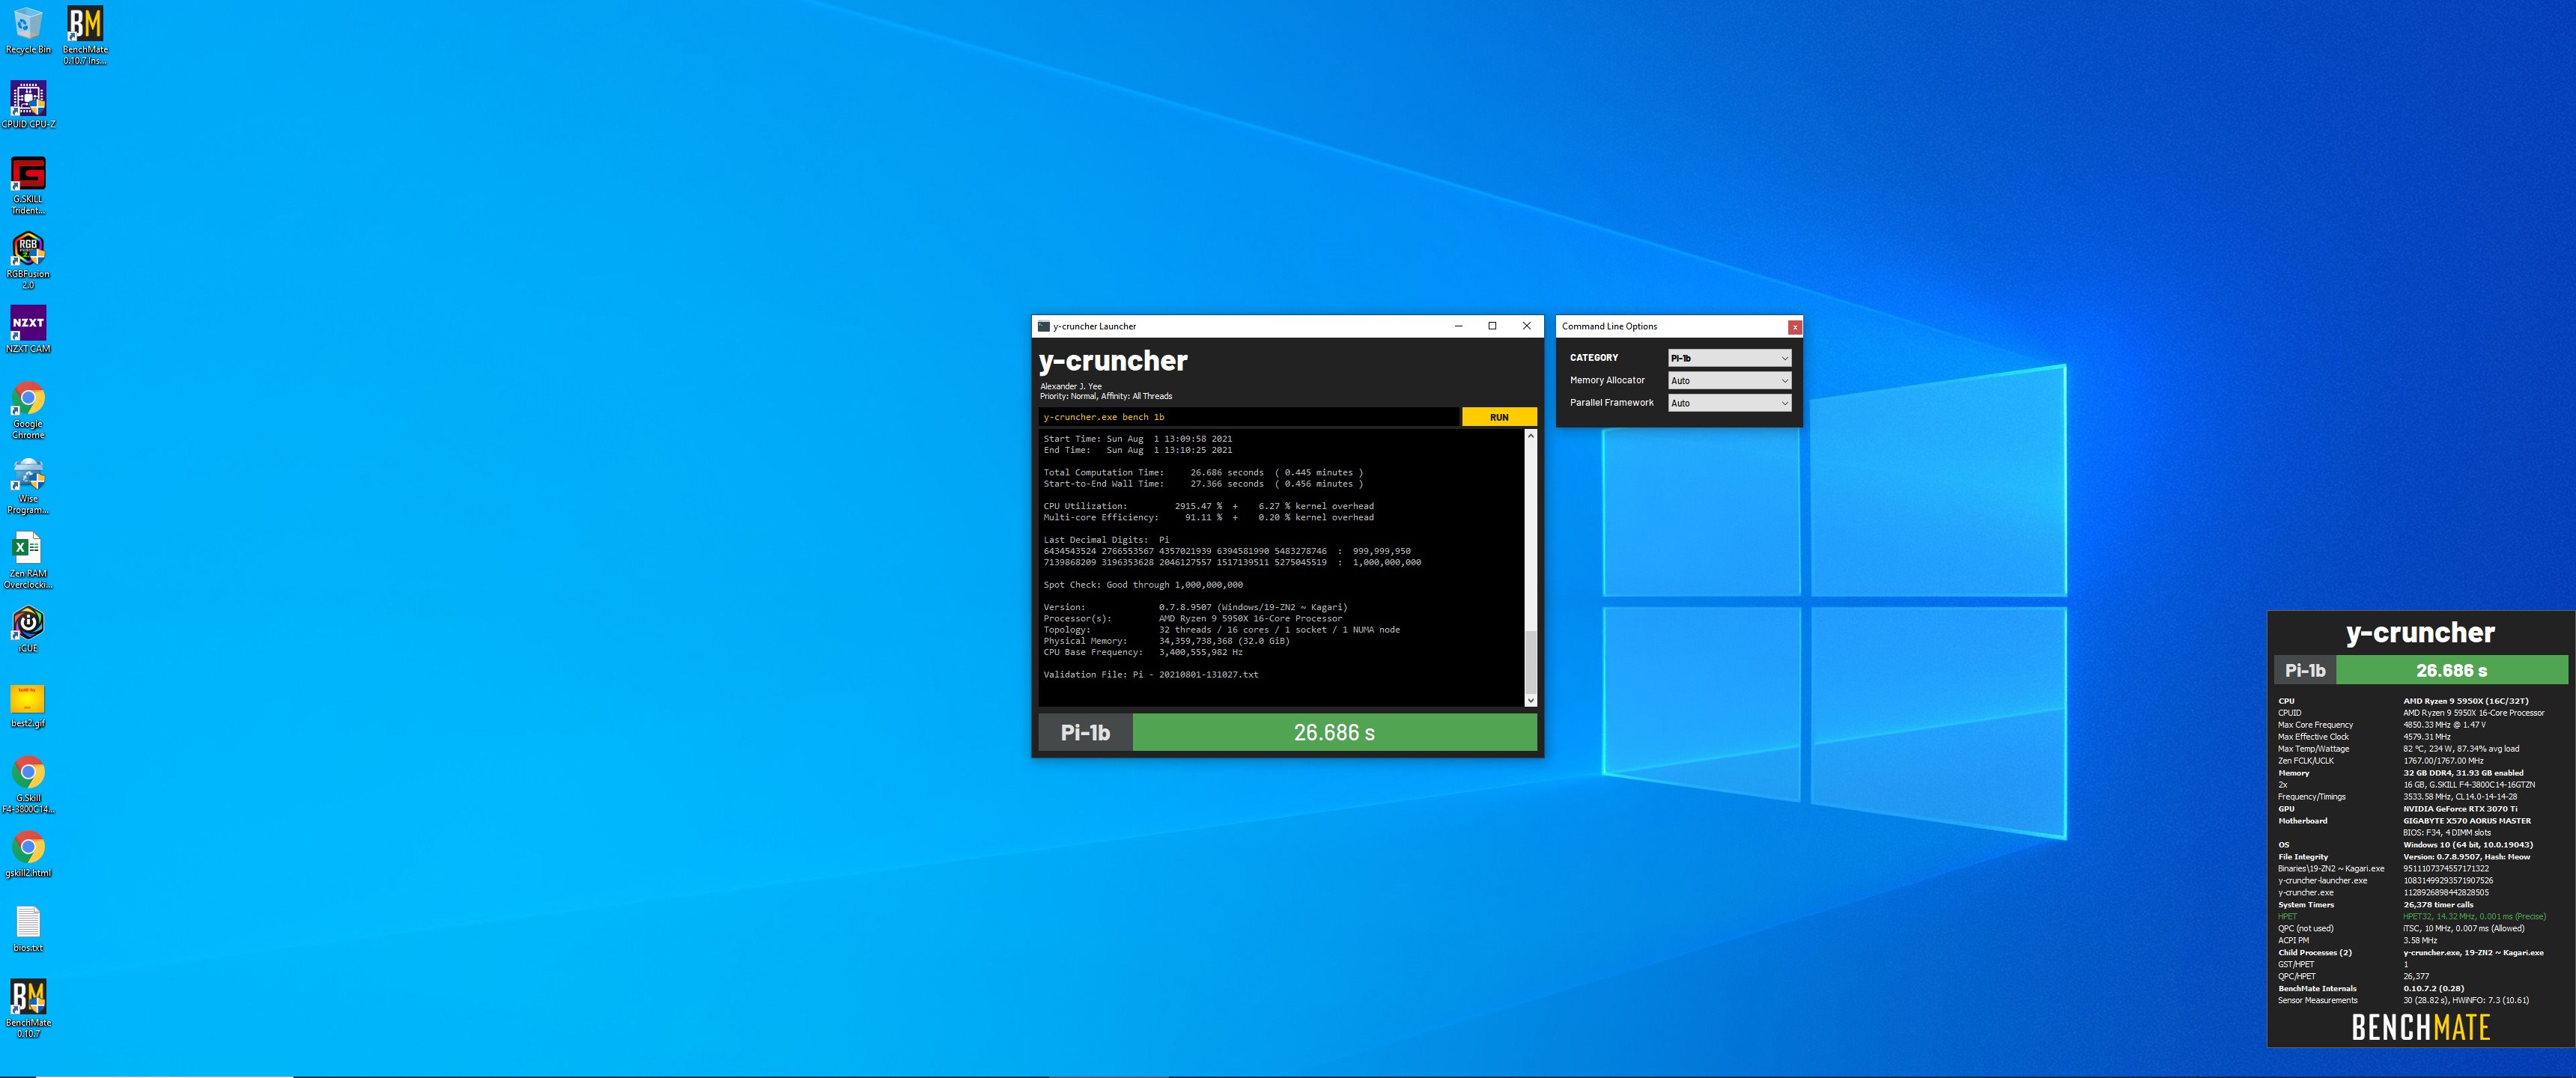
Task: Open the best2.gif file icon
Action: (x=28, y=705)
